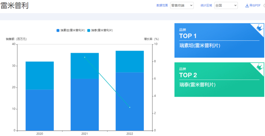265x136 pixels.
Task: Click the 2020 瑞素坦 lower bar segment
Action: coord(40,110)
